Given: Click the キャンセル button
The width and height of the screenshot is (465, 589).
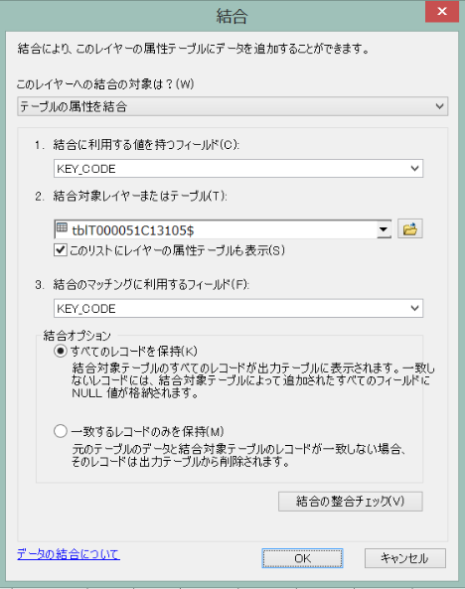Looking at the screenshot, I should click(x=404, y=558).
